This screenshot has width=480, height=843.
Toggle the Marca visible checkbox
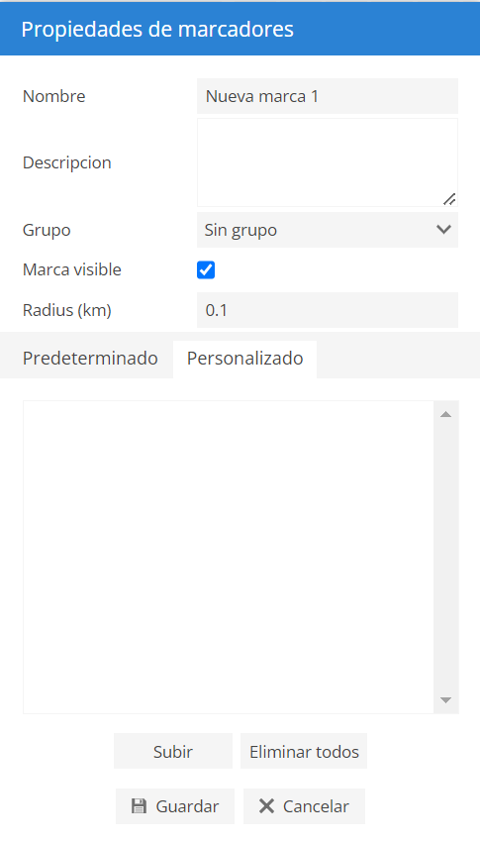206,269
